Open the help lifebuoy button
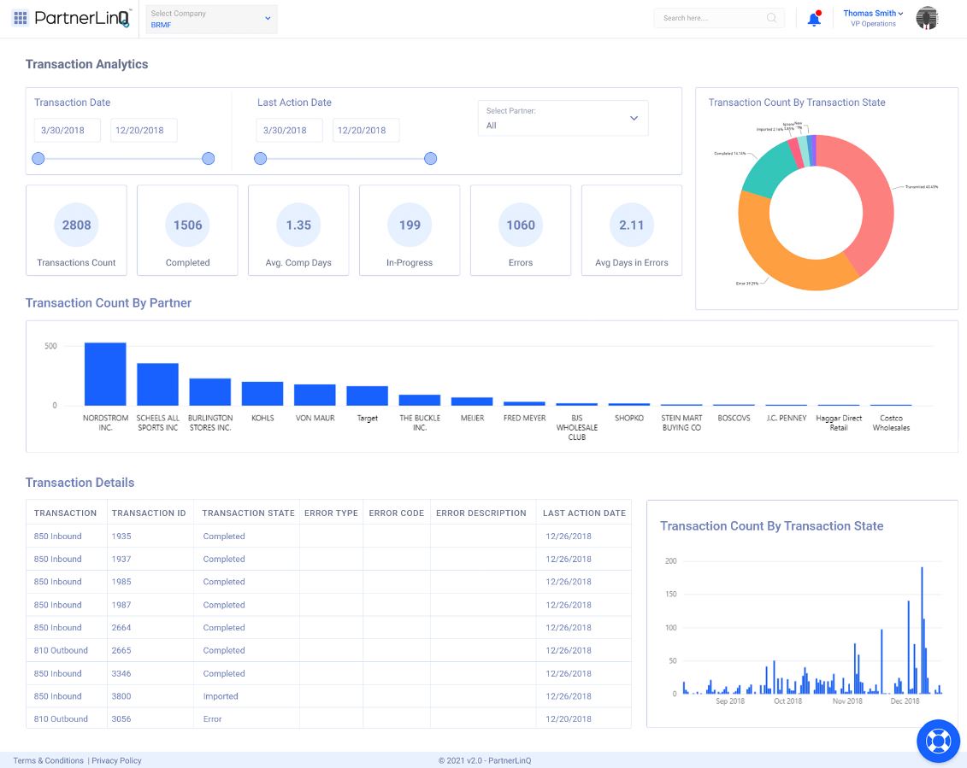This screenshot has width=967, height=768. [x=938, y=741]
